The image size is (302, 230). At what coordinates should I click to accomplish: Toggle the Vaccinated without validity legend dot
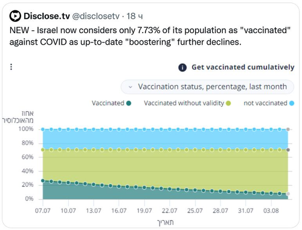click(x=228, y=103)
